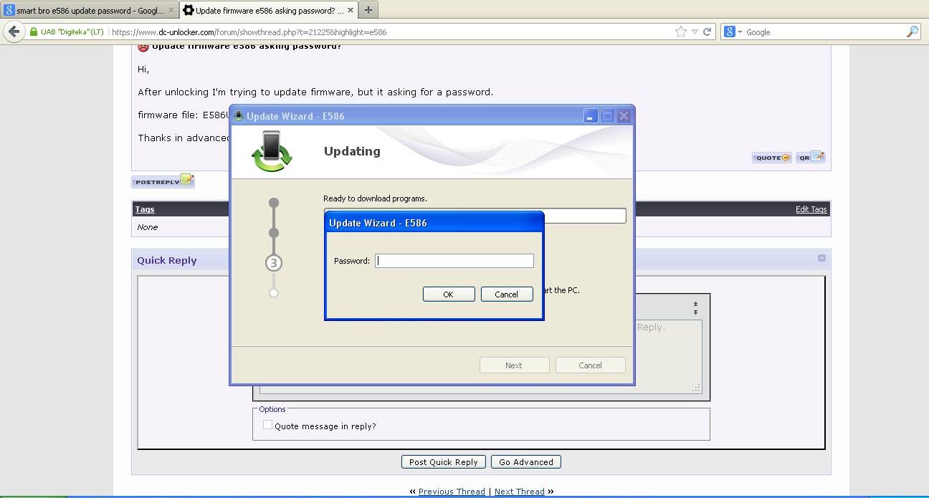Click the Go Advanced button
This screenshot has width=929, height=498.
[x=525, y=462]
